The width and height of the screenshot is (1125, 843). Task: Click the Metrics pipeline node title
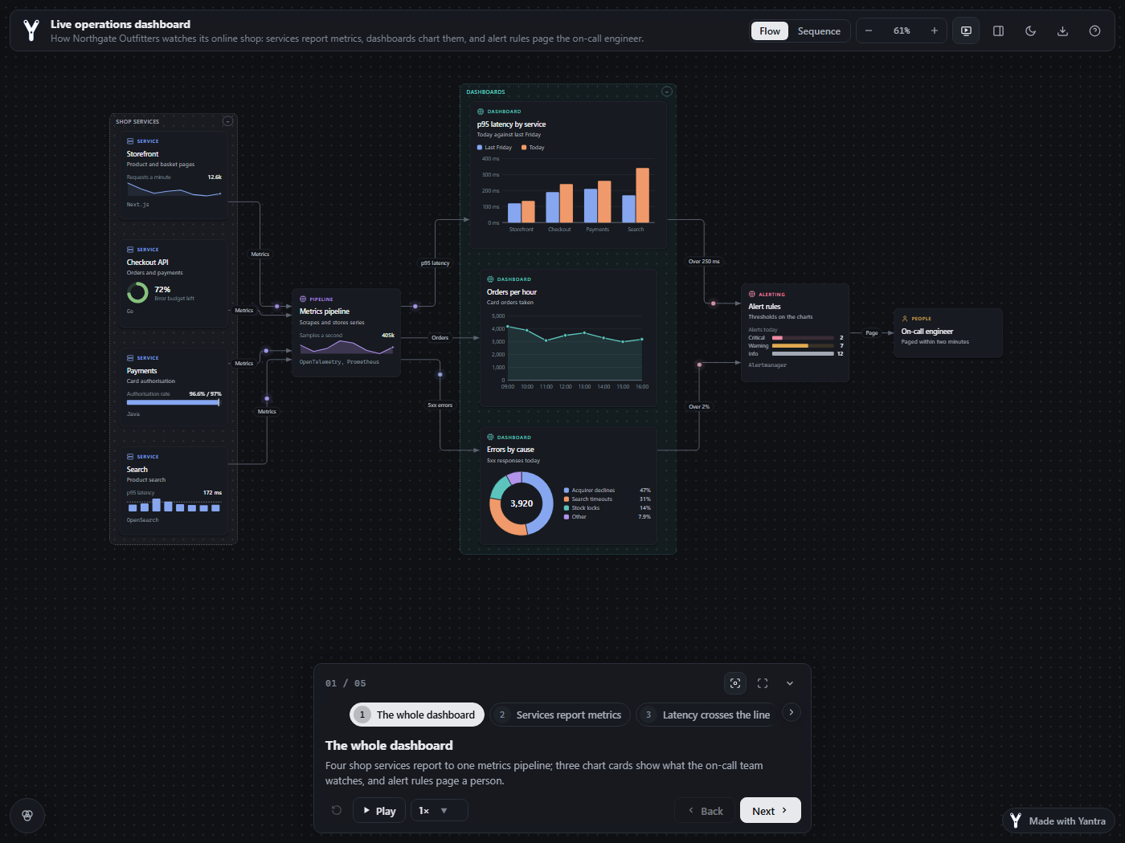(325, 312)
